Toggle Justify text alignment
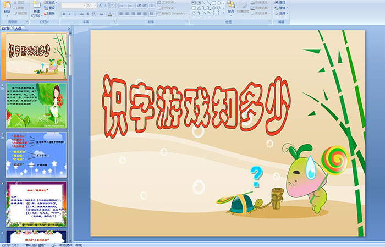The height and width of the screenshot is (247, 385). point(139,14)
